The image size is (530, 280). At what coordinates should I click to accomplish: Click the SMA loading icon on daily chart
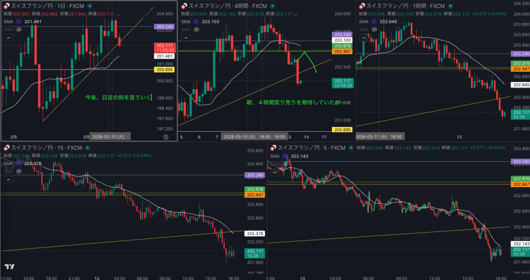19,22
